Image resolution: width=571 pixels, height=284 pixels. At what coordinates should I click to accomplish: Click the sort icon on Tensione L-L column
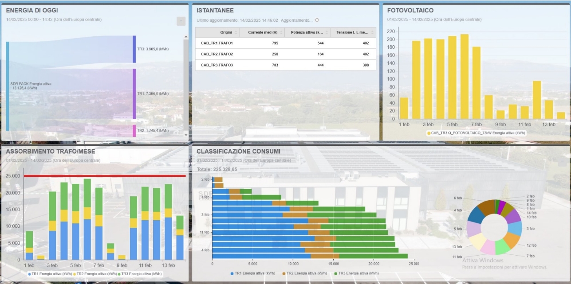tap(372, 32)
